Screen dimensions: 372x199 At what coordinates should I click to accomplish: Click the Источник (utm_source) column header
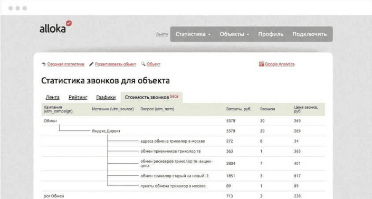[x=113, y=109]
